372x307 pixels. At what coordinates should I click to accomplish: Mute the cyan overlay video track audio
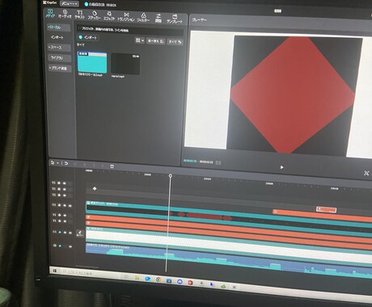[70, 205]
